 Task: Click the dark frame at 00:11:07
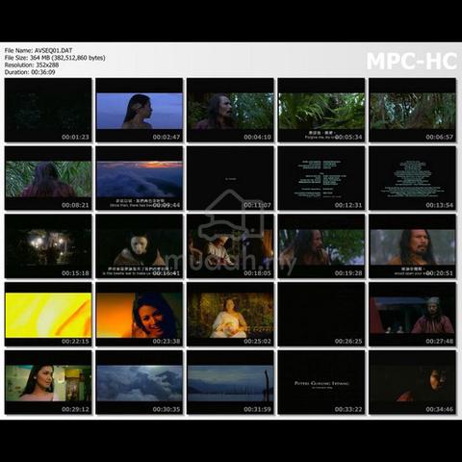pos(230,178)
